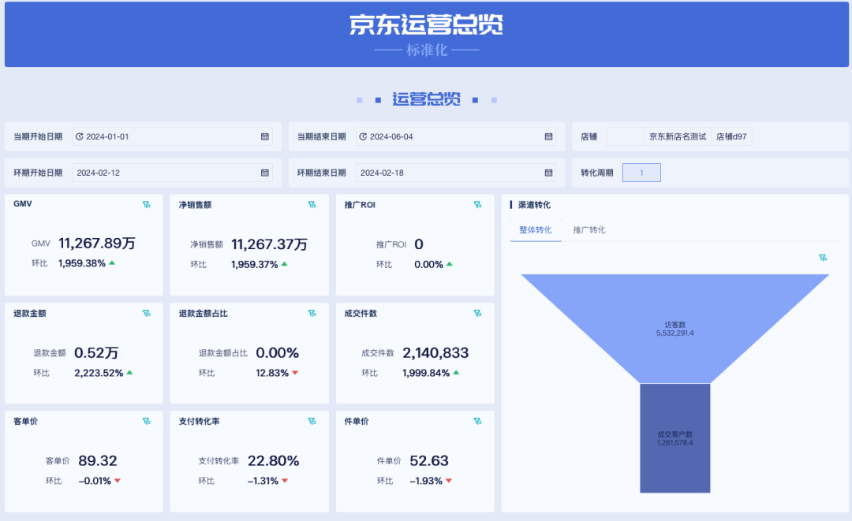
Task: Click the 京东运营总览 banner title
Action: (427, 25)
